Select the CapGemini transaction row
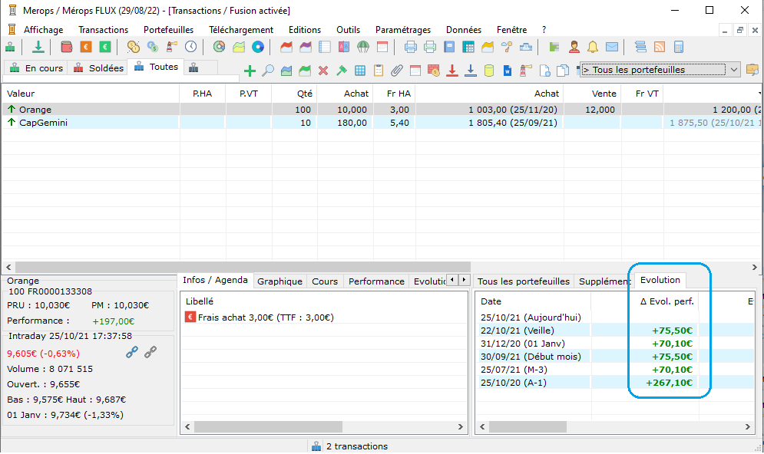Viewport: 764px width, 454px height. coord(381,123)
